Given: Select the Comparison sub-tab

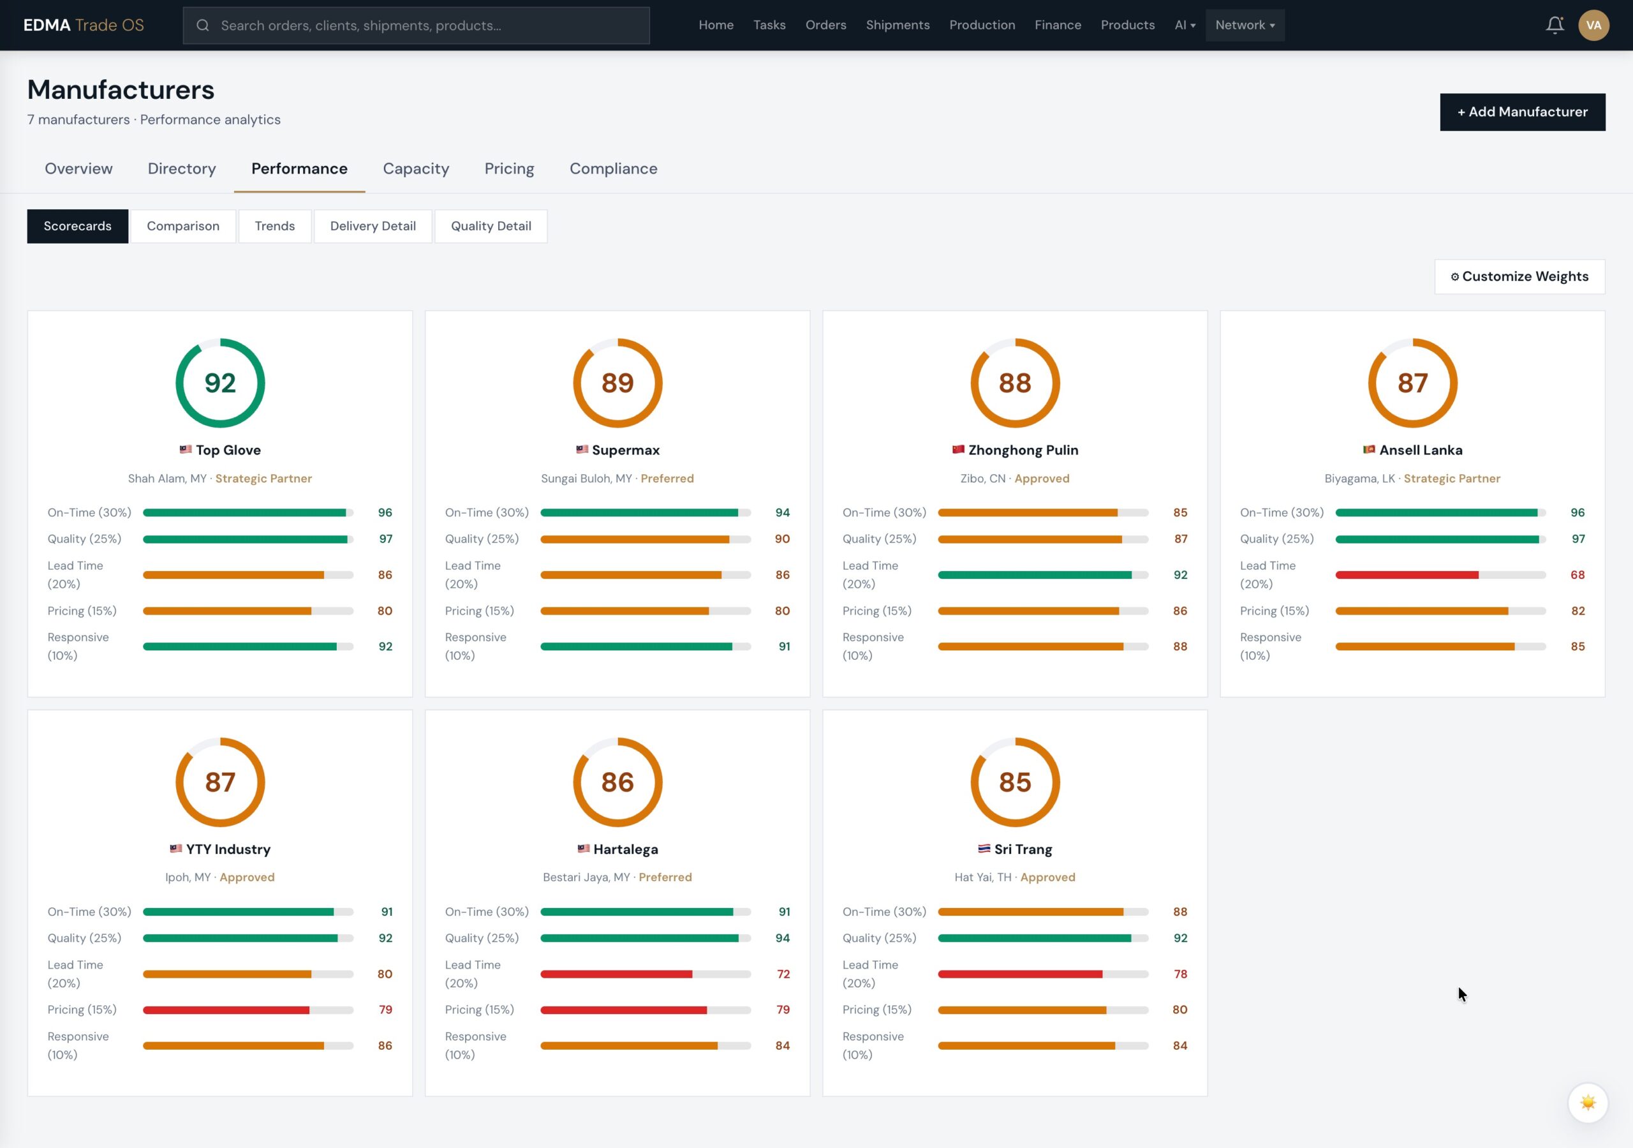Looking at the screenshot, I should point(183,227).
